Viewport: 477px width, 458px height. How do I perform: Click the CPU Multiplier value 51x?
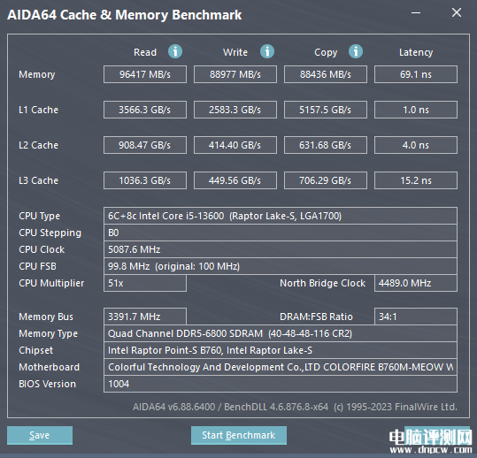(x=145, y=283)
